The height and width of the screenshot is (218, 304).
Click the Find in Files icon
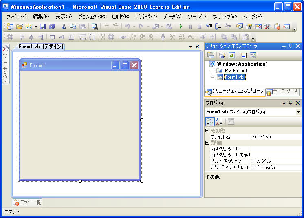point(95,27)
